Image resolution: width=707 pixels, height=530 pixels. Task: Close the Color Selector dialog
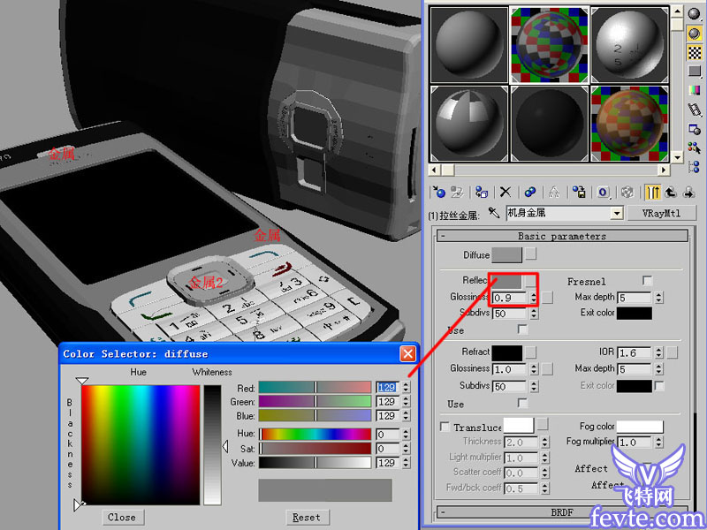point(407,354)
